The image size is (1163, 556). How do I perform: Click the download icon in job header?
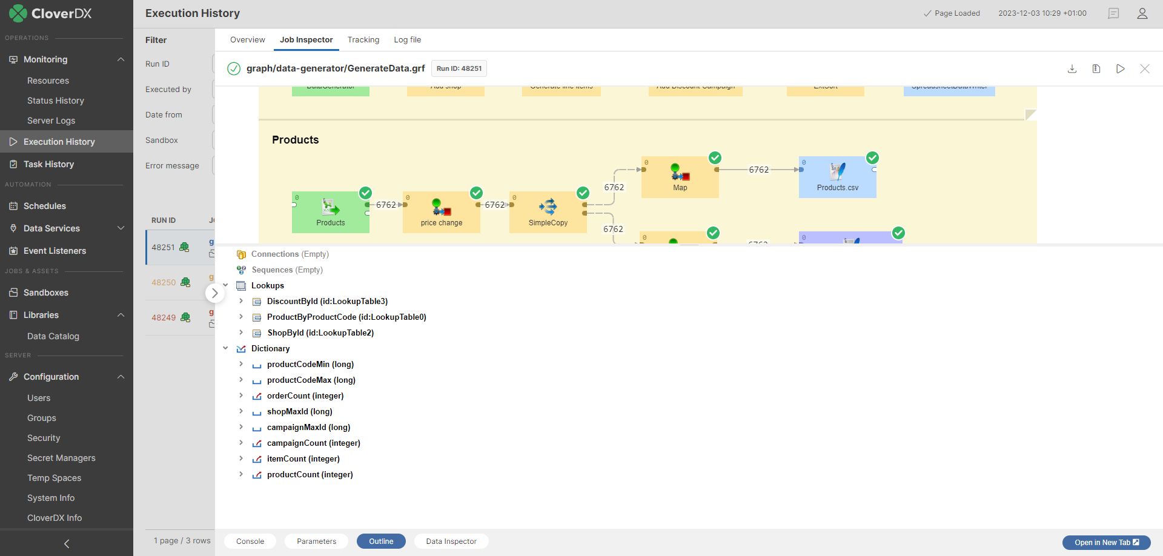(1072, 68)
